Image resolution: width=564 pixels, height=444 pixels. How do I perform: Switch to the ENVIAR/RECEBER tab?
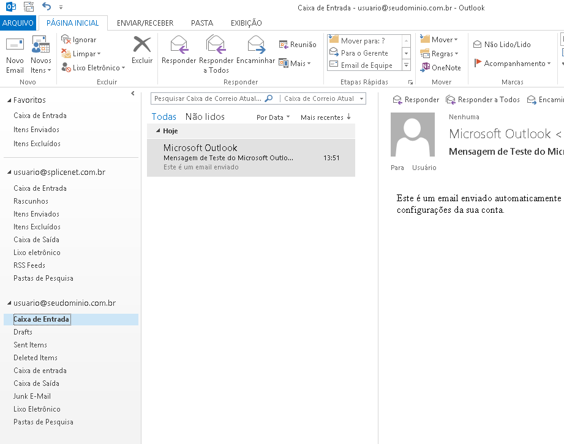[145, 23]
